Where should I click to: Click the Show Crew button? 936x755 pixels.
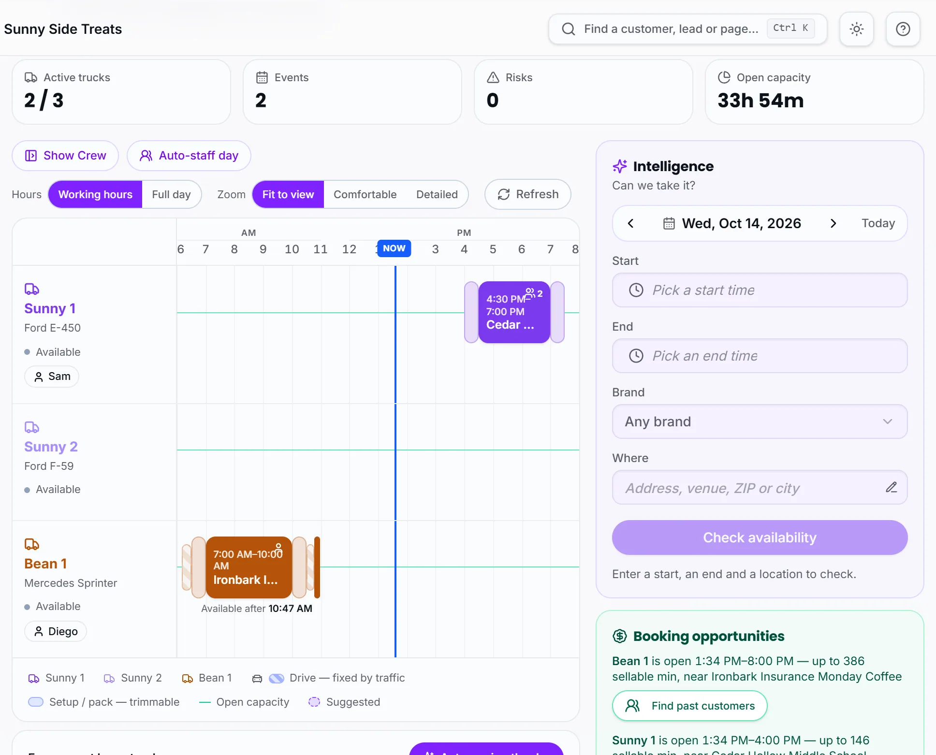click(65, 156)
